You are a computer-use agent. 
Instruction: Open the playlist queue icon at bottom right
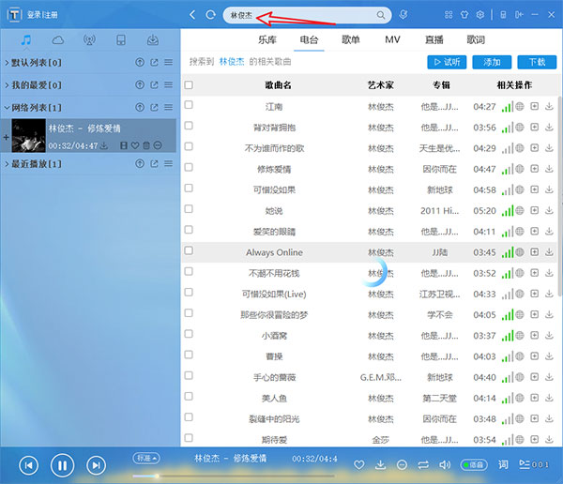coord(525,464)
